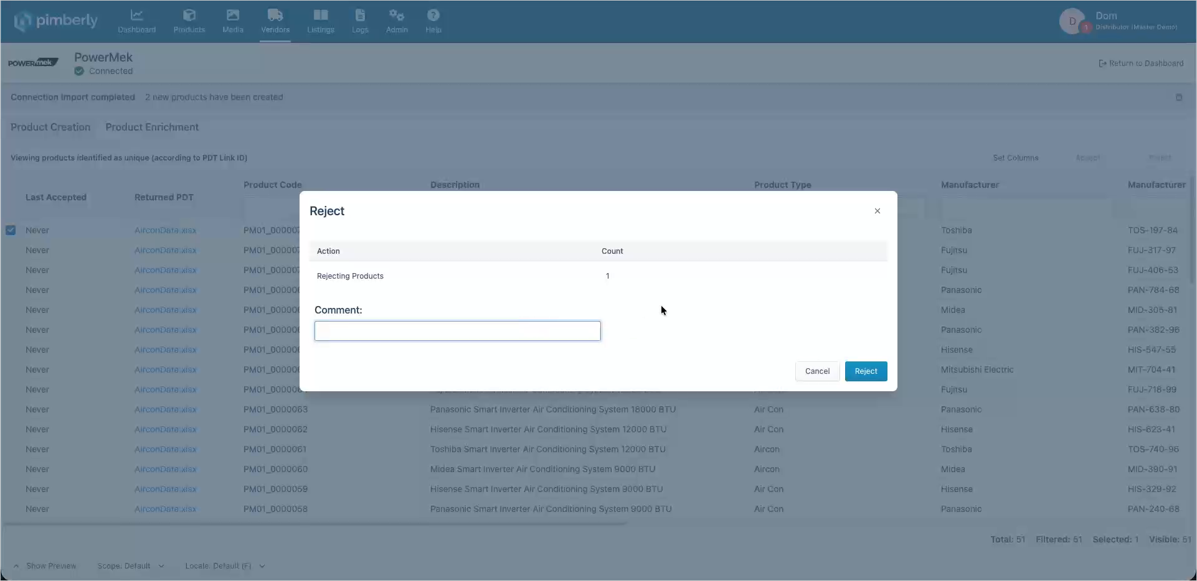Open the Help question mark icon
Screen dimensions: 1197x581
point(433,15)
